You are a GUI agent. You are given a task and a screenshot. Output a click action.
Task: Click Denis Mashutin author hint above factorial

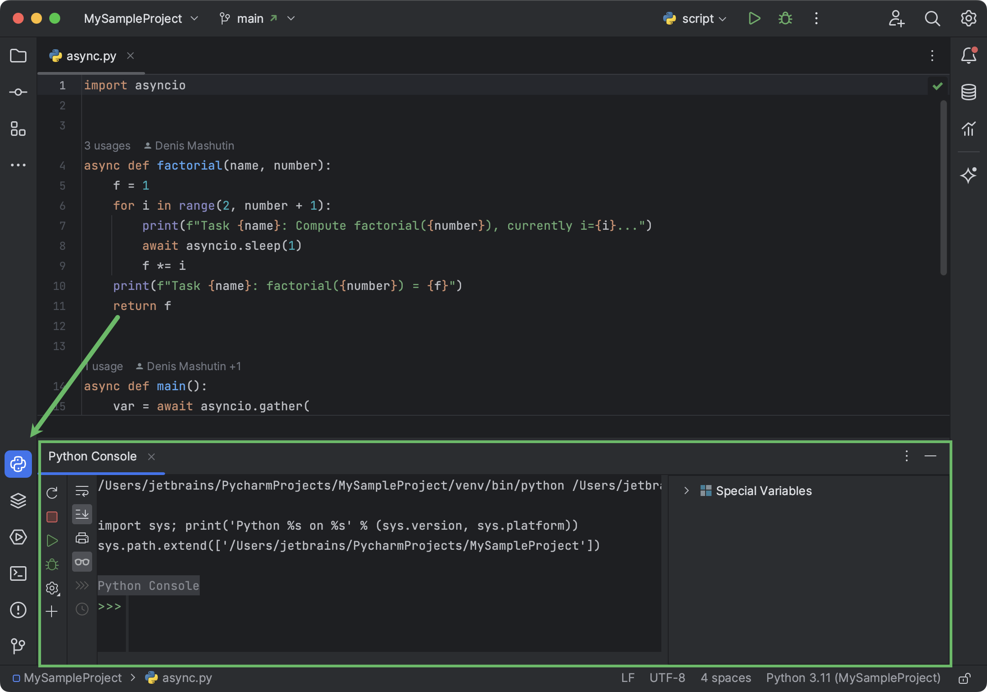[189, 146]
